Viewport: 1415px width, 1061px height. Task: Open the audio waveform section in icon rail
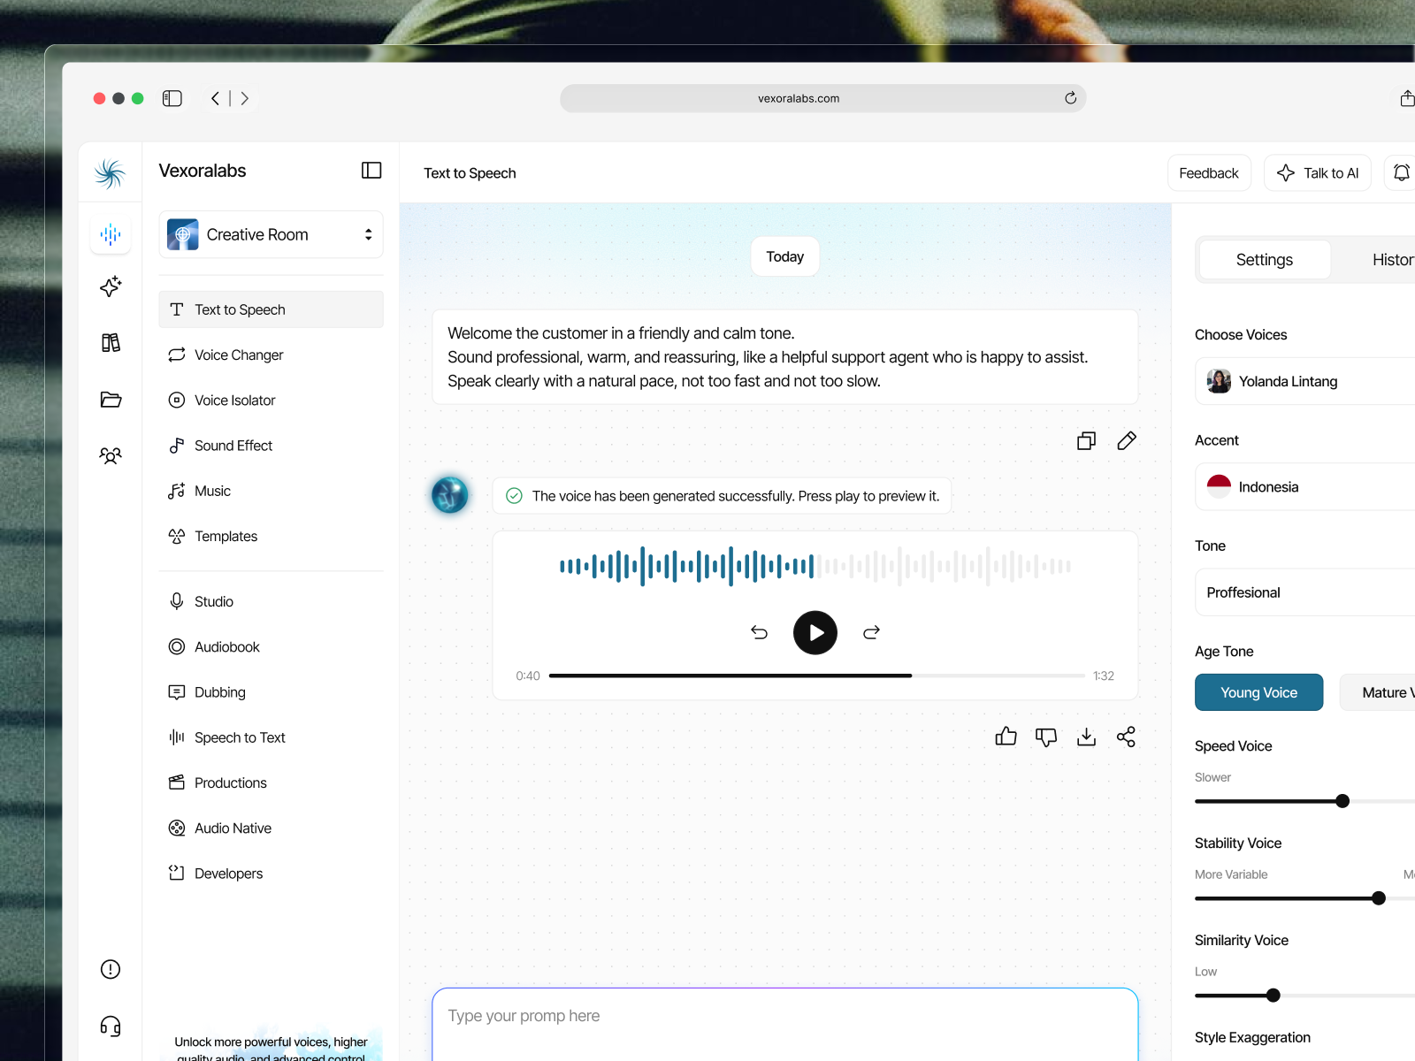111,234
